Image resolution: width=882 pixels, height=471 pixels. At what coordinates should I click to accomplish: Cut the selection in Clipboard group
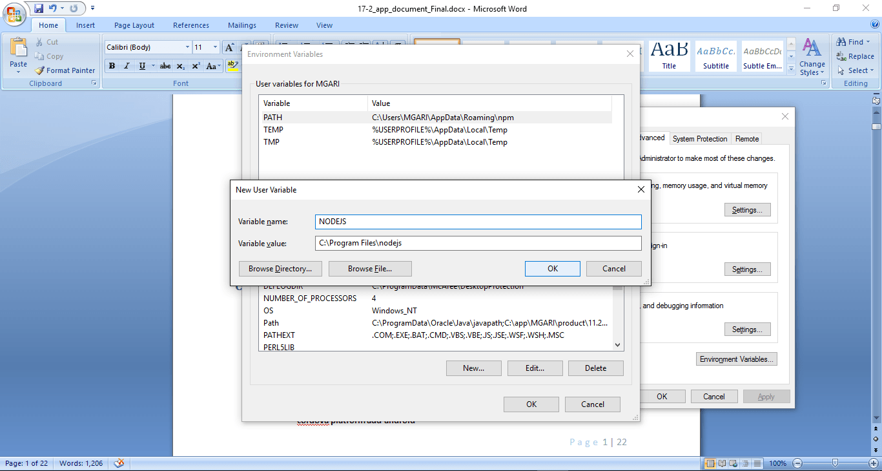pyautogui.click(x=46, y=42)
